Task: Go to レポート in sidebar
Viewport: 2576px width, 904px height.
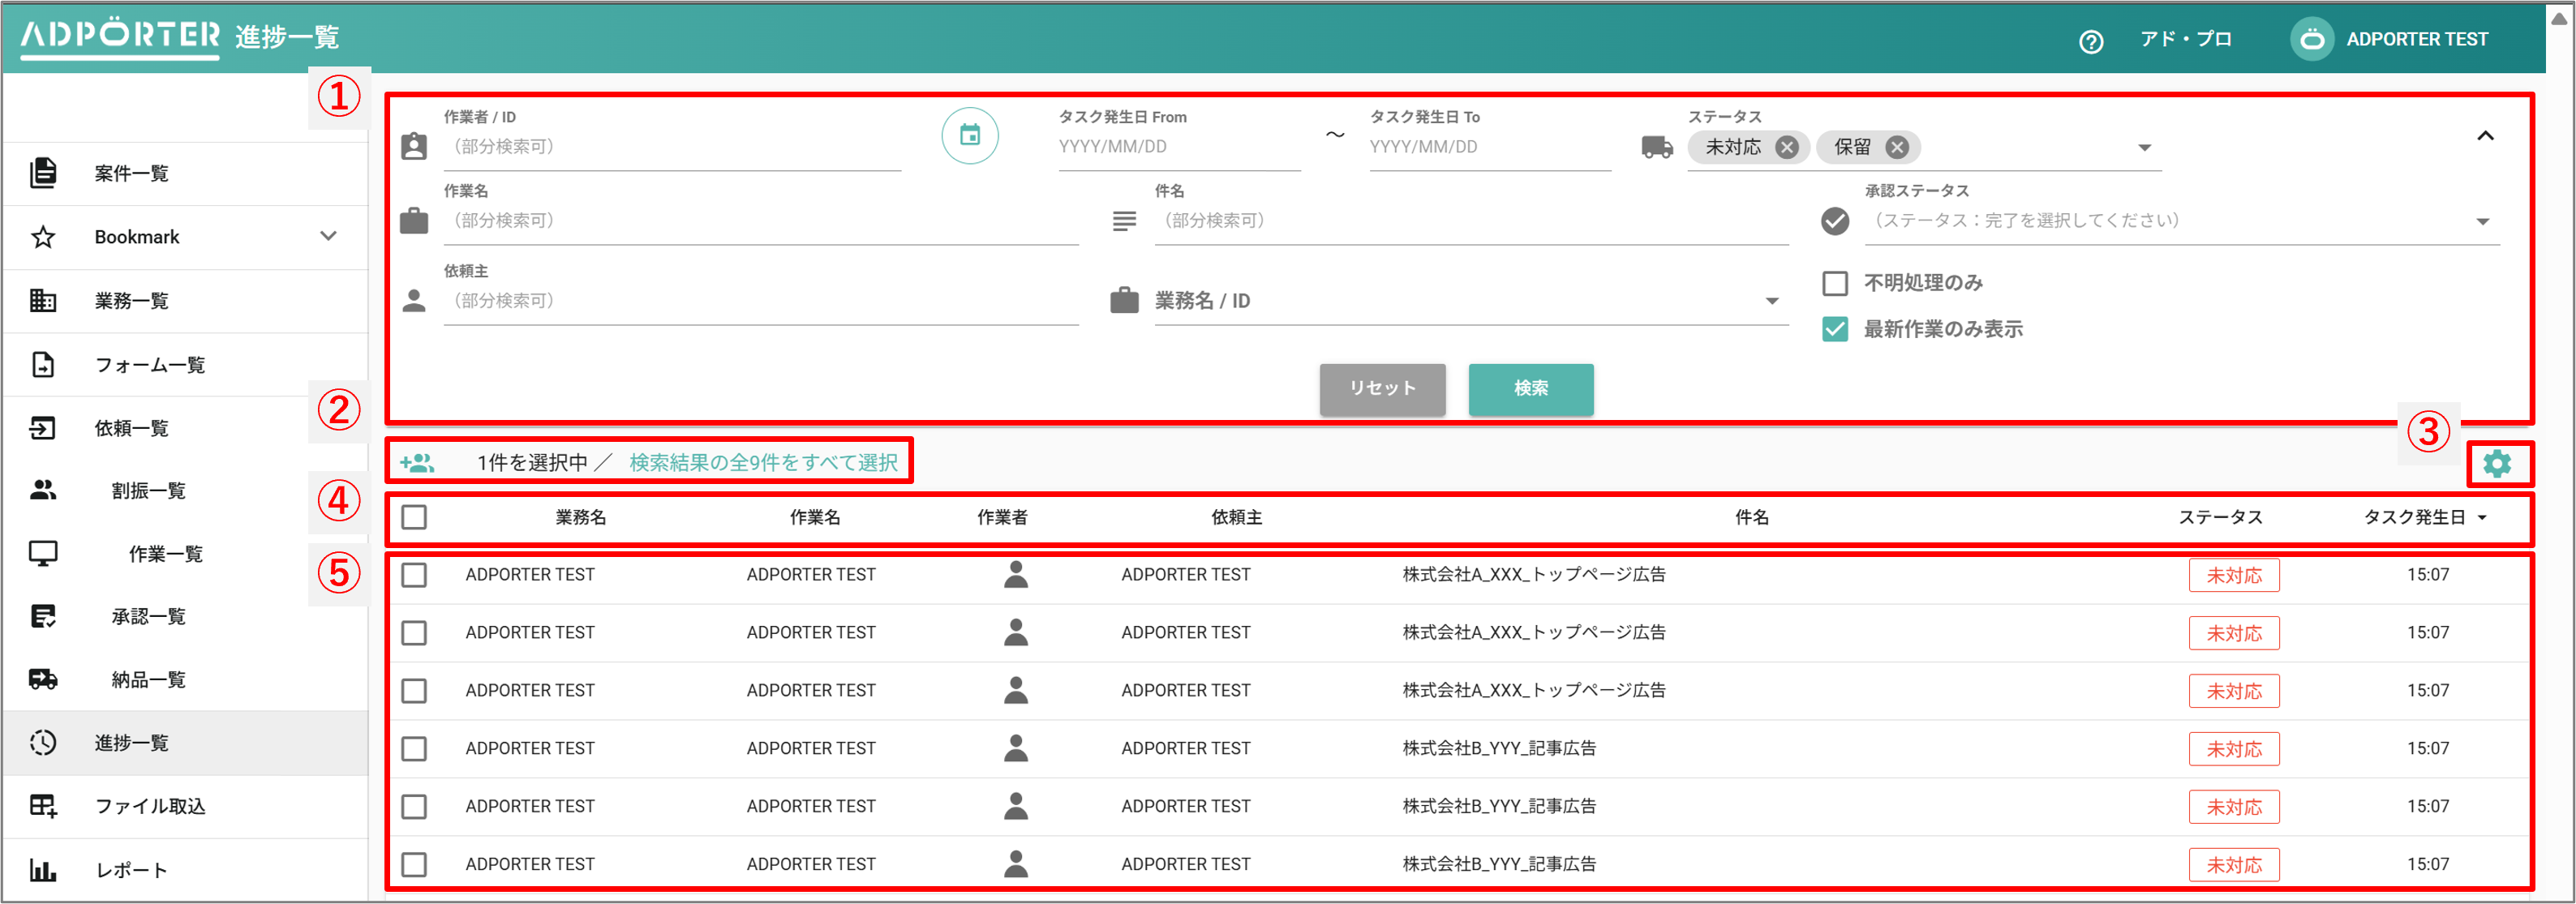Action: click(x=131, y=870)
